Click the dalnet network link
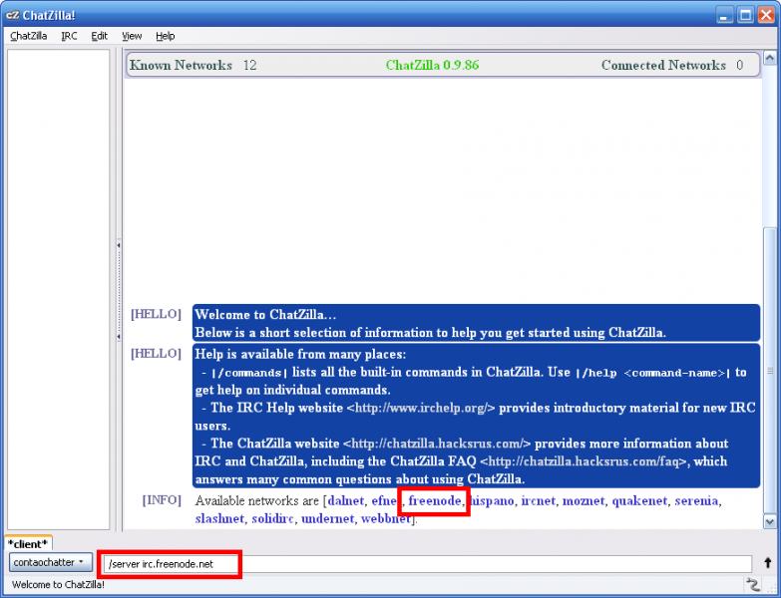The width and height of the screenshot is (781, 598). point(345,500)
